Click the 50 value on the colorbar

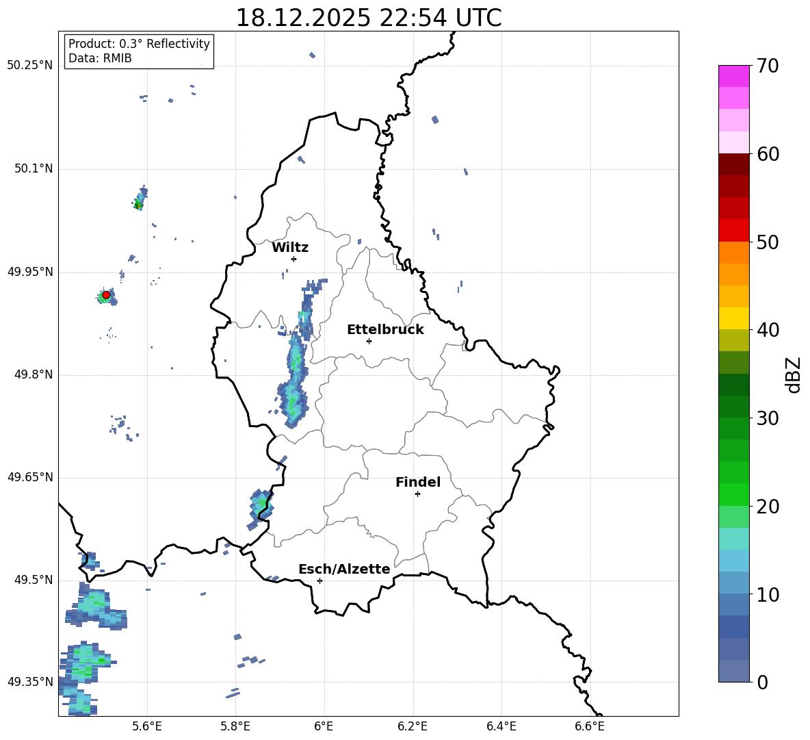click(768, 242)
